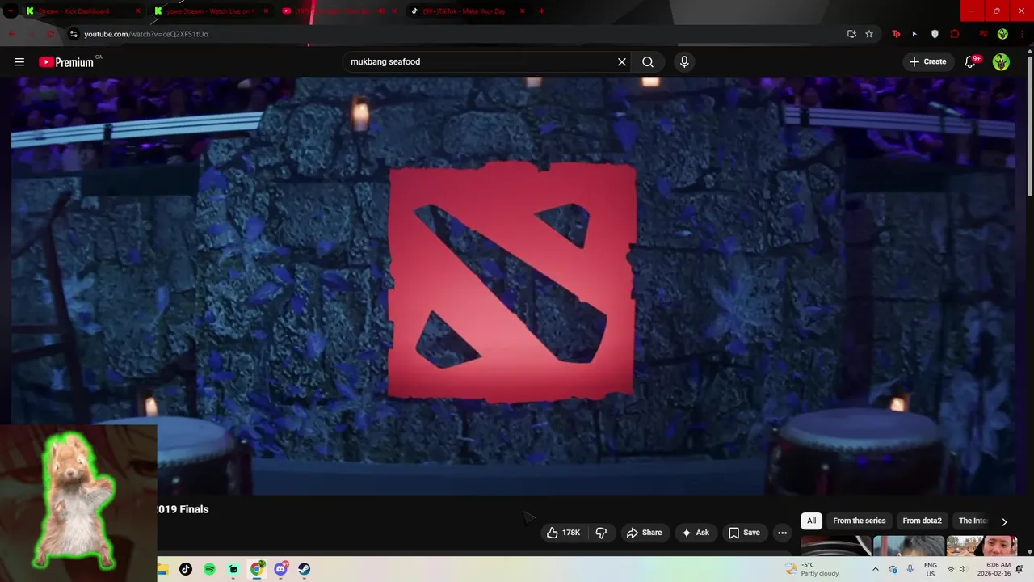The width and height of the screenshot is (1034, 582).
Task: Select From dota2 chip
Action: click(x=922, y=521)
